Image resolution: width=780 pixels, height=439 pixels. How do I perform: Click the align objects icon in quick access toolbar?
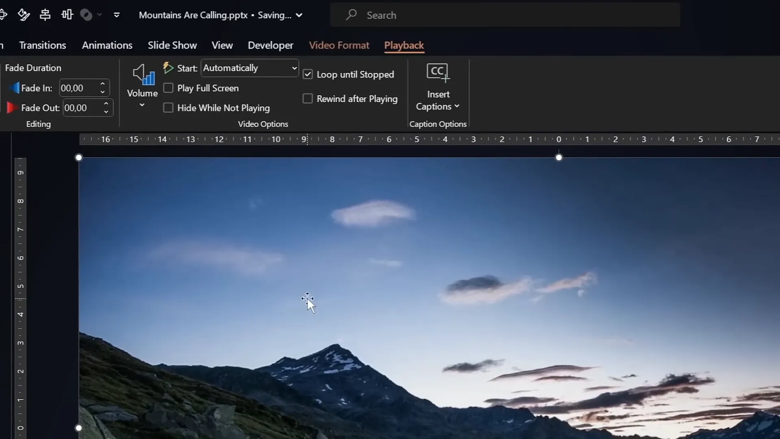tap(45, 15)
